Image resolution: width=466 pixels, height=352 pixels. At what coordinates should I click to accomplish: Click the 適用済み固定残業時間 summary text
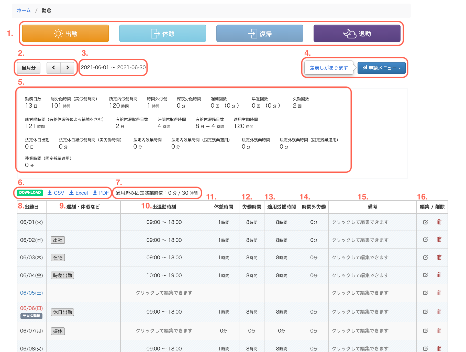pos(157,193)
